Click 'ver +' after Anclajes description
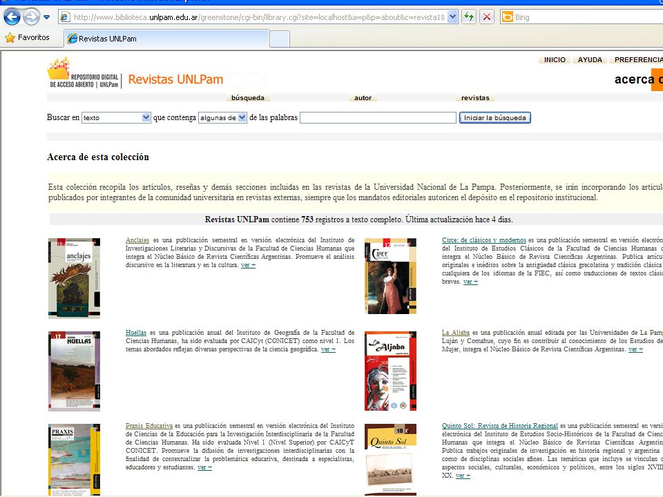Image resolution: width=663 pixels, height=497 pixels. (248, 265)
